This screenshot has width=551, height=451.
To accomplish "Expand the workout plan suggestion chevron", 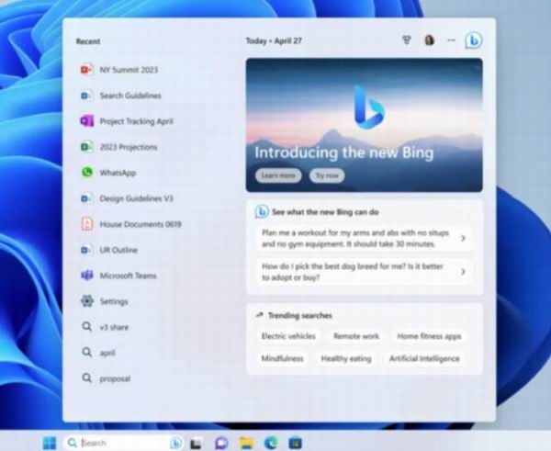I will point(463,238).
